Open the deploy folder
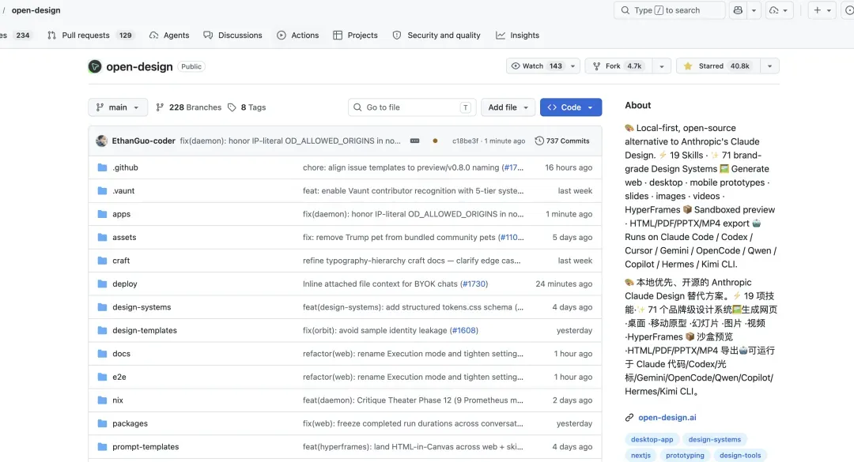 [125, 284]
